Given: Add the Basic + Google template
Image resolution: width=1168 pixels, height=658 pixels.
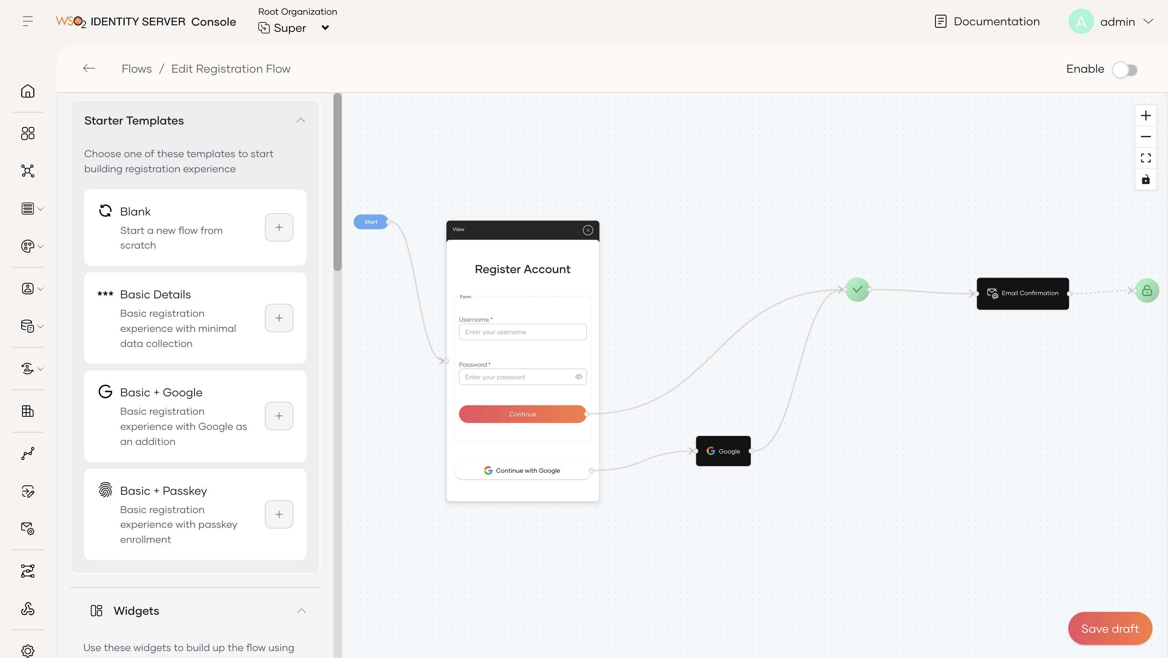Looking at the screenshot, I should coord(279,416).
